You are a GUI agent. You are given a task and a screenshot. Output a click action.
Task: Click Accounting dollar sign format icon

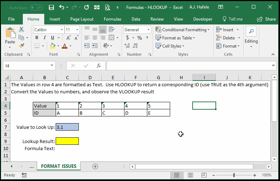click(x=127, y=38)
